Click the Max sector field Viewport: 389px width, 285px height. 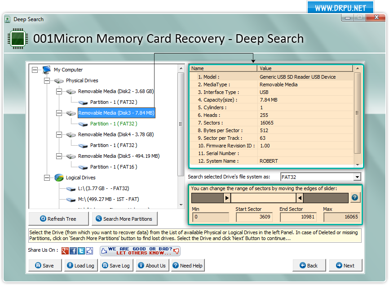(x=342, y=217)
